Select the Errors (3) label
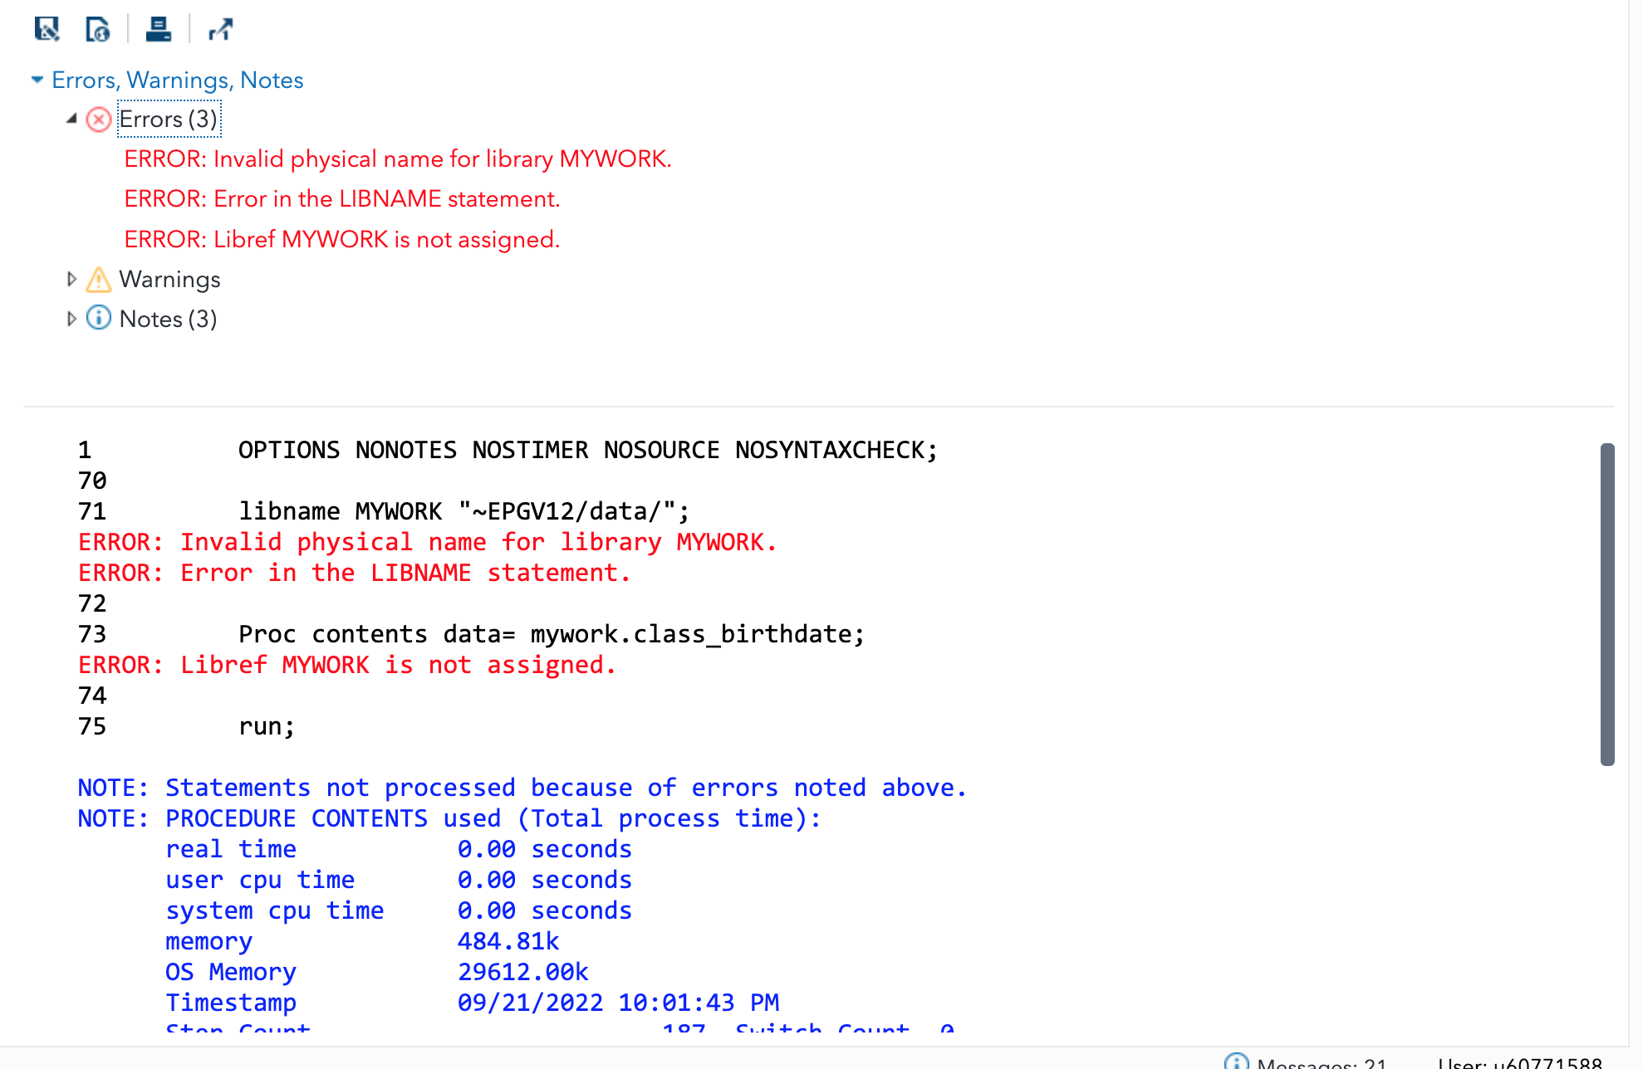This screenshot has width=1643, height=1069. 169,120
